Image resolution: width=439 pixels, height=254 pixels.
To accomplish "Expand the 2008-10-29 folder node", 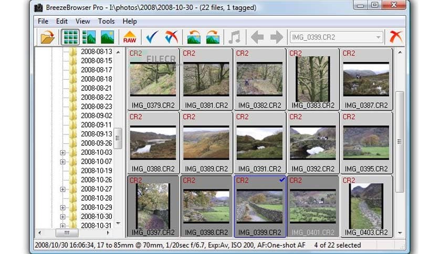I will pos(62,208).
